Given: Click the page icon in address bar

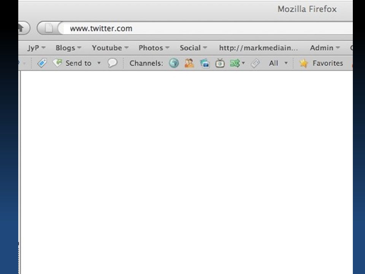Looking at the screenshot, I should (49, 28).
